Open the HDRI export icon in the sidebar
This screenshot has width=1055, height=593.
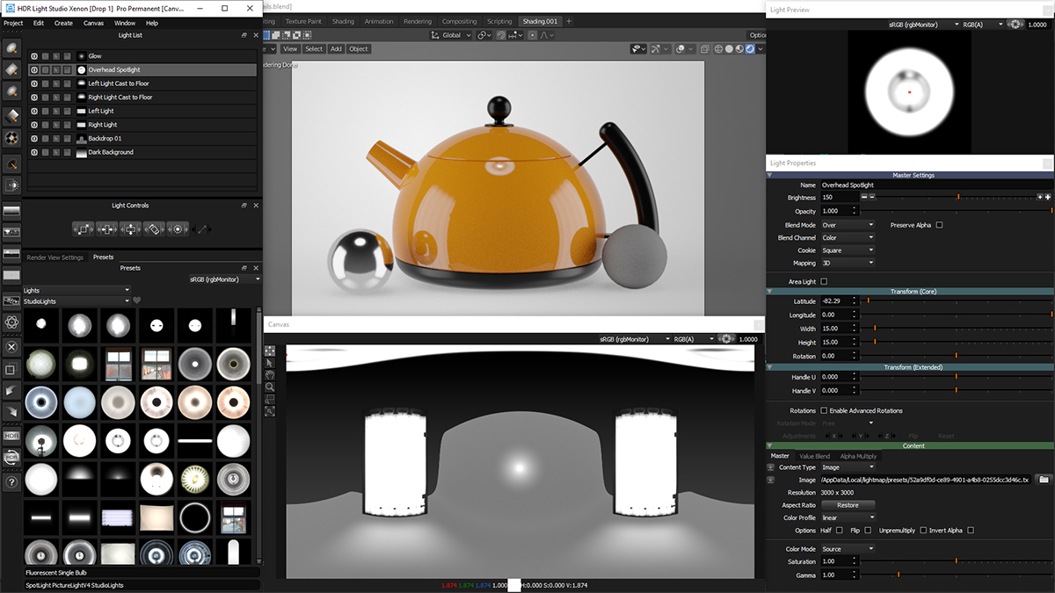(12, 435)
